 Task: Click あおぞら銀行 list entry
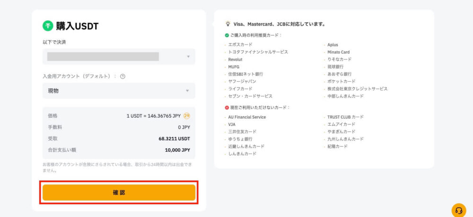pos(339,74)
